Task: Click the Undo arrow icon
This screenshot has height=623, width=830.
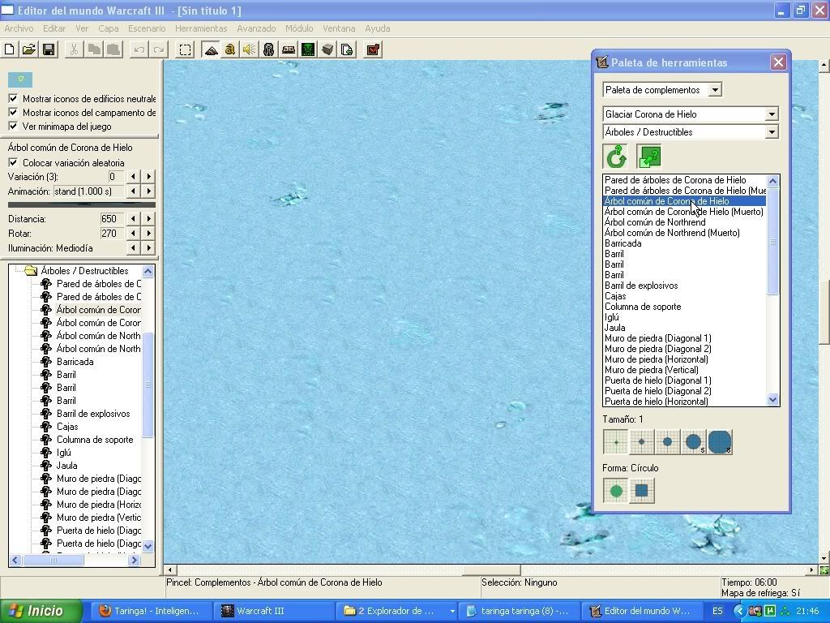Action: point(139,49)
